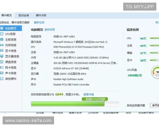Click the CPU temperature thermometer bar
The height and width of the screenshot is (127, 159).
click(x=154, y=38)
